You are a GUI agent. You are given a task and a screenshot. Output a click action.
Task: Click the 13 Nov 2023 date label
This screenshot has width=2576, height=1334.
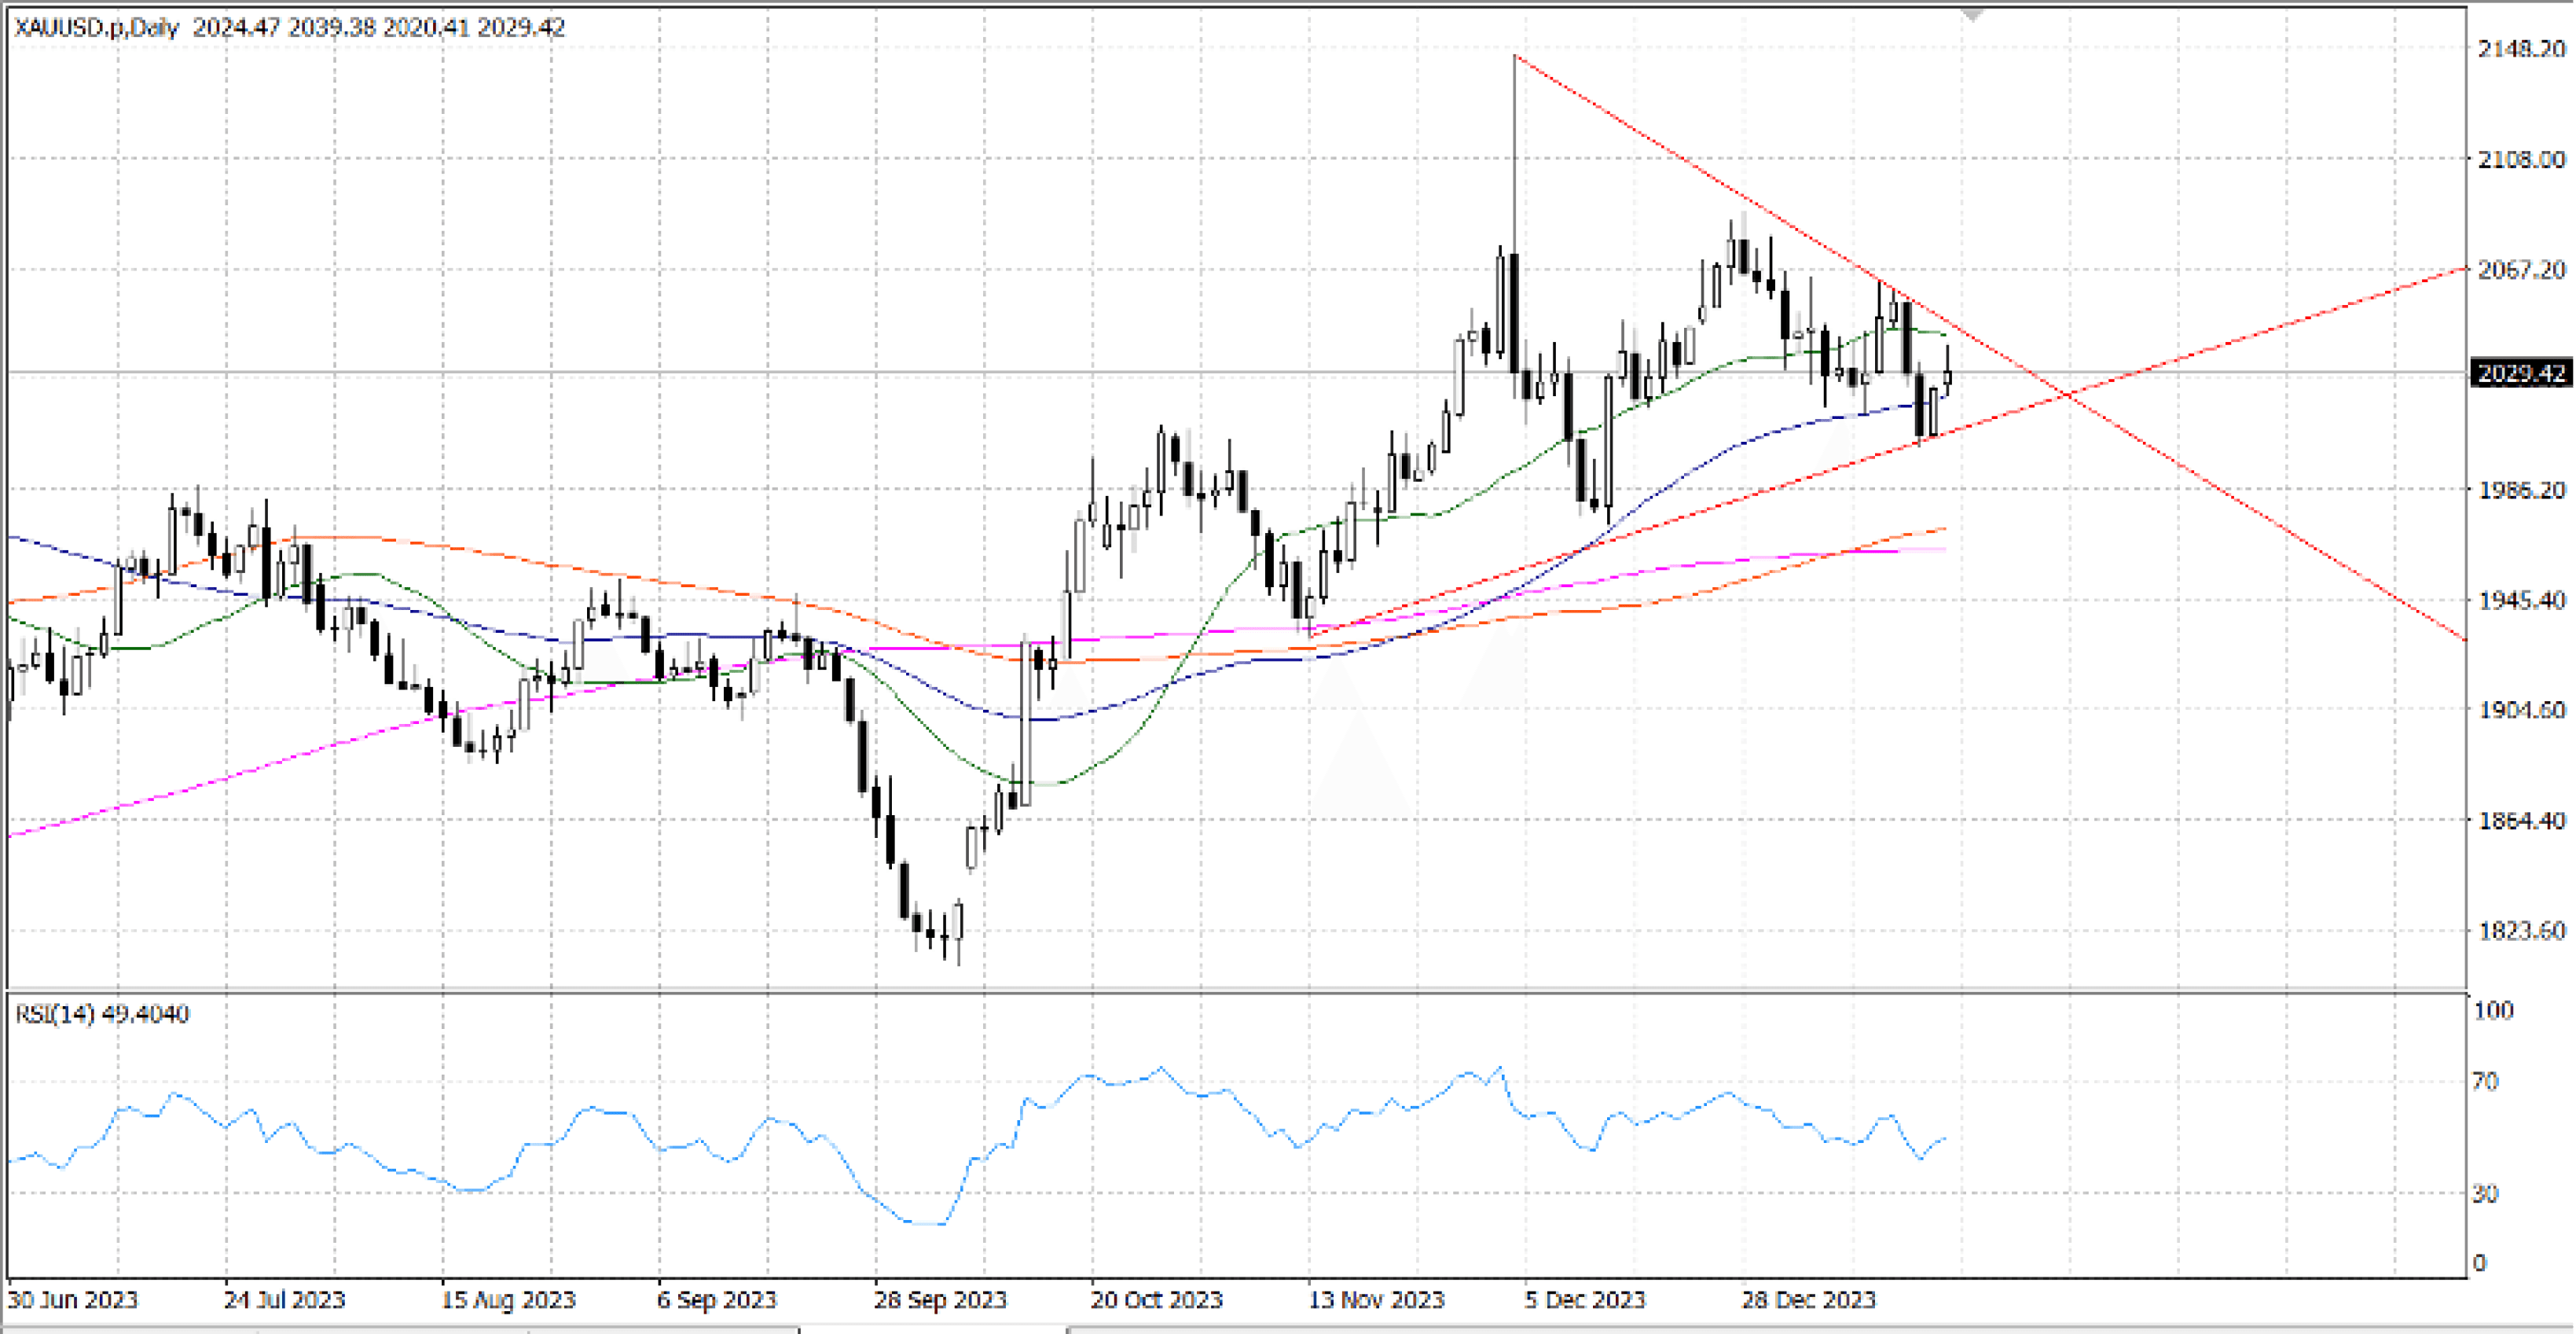(1376, 1300)
